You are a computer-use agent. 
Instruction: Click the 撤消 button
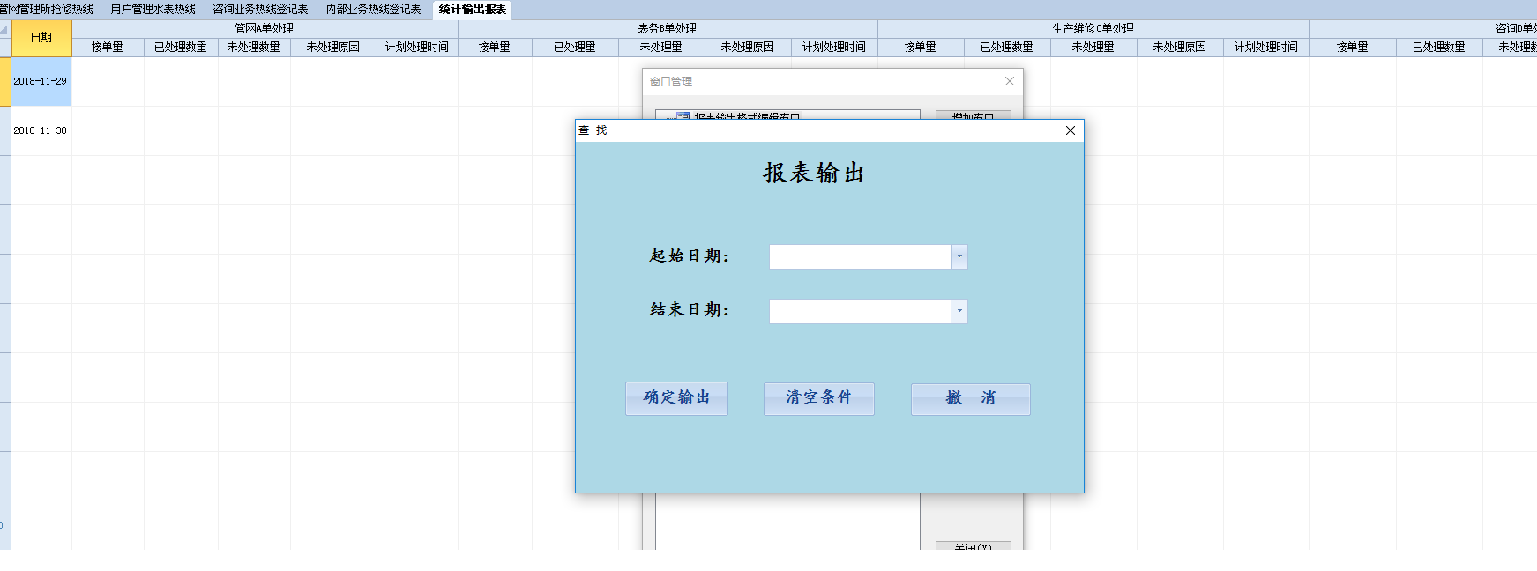pyautogui.click(x=970, y=398)
